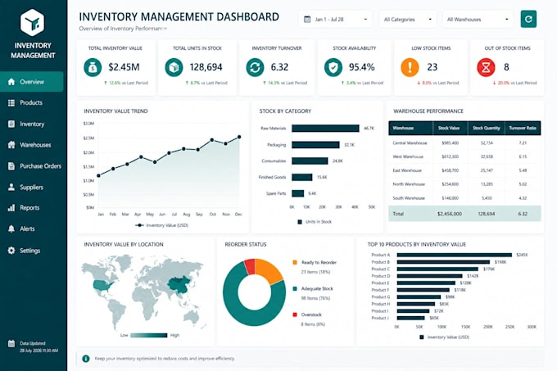
Task: Click the Central Warehouse row name
Action: click(x=410, y=143)
